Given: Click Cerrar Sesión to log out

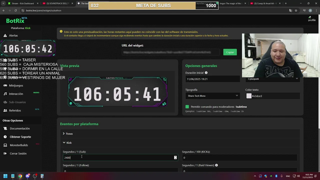Looking at the screenshot, I should 18,153.
